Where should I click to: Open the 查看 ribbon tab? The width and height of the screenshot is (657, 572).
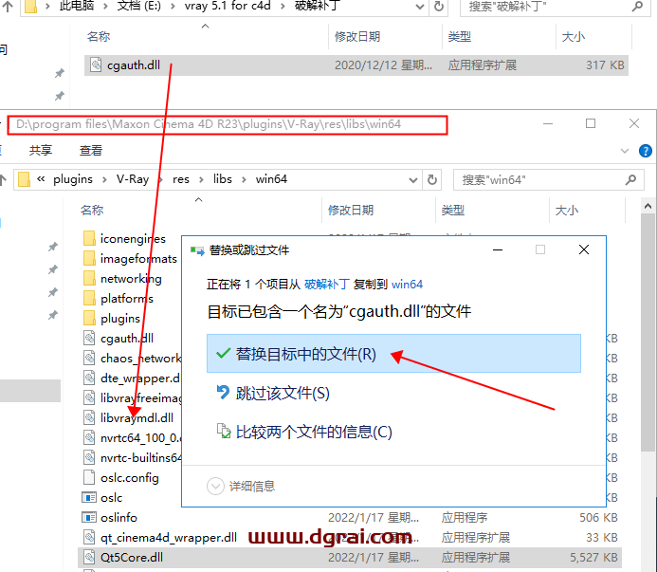91,150
